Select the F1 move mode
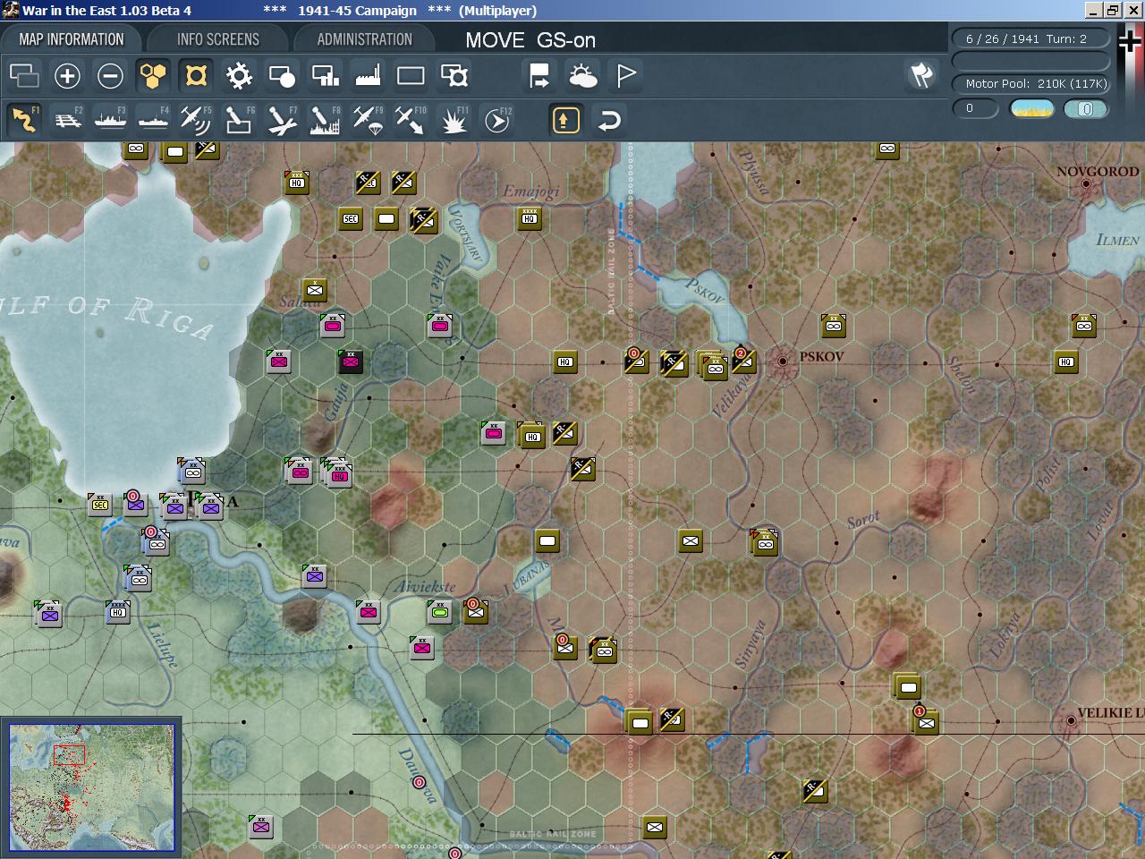 pos(24,119)
